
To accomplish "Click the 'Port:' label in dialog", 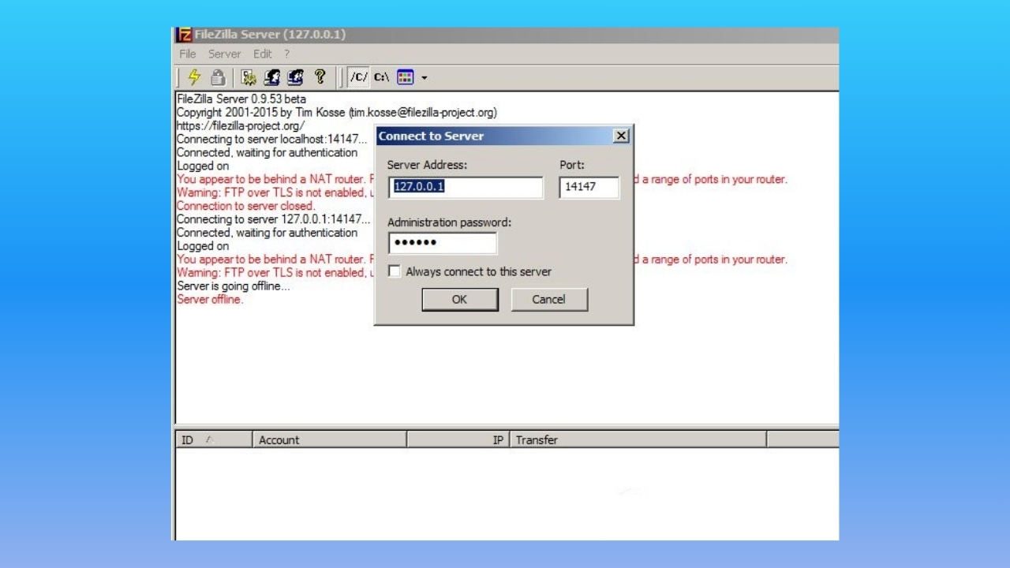I will (x=572, y=165).
